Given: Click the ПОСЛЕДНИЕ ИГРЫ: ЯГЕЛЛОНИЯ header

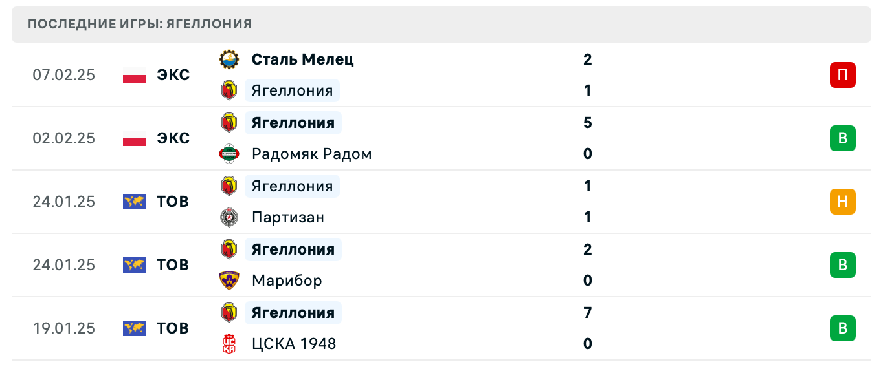Looking at the screenshot, I should (x=140, y=24).
